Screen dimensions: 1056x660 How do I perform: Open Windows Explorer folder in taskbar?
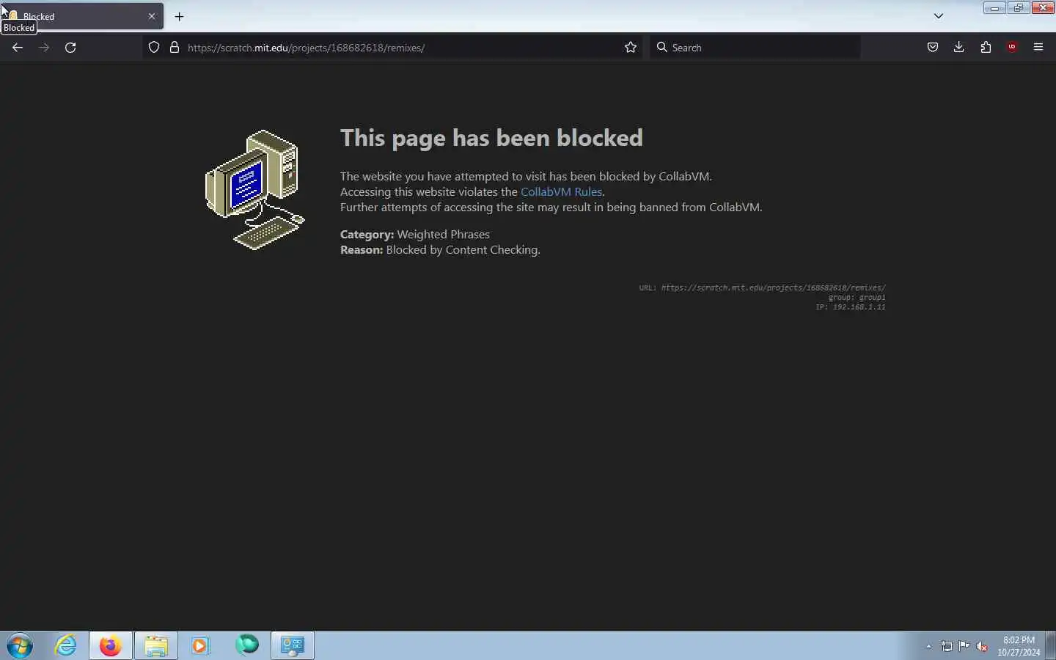tap(156, 645)
